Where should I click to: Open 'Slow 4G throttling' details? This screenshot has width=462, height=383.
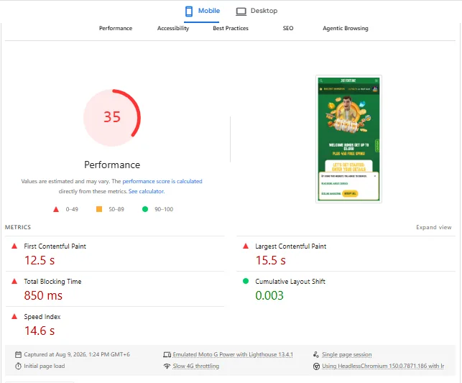[x=196, y=366]
